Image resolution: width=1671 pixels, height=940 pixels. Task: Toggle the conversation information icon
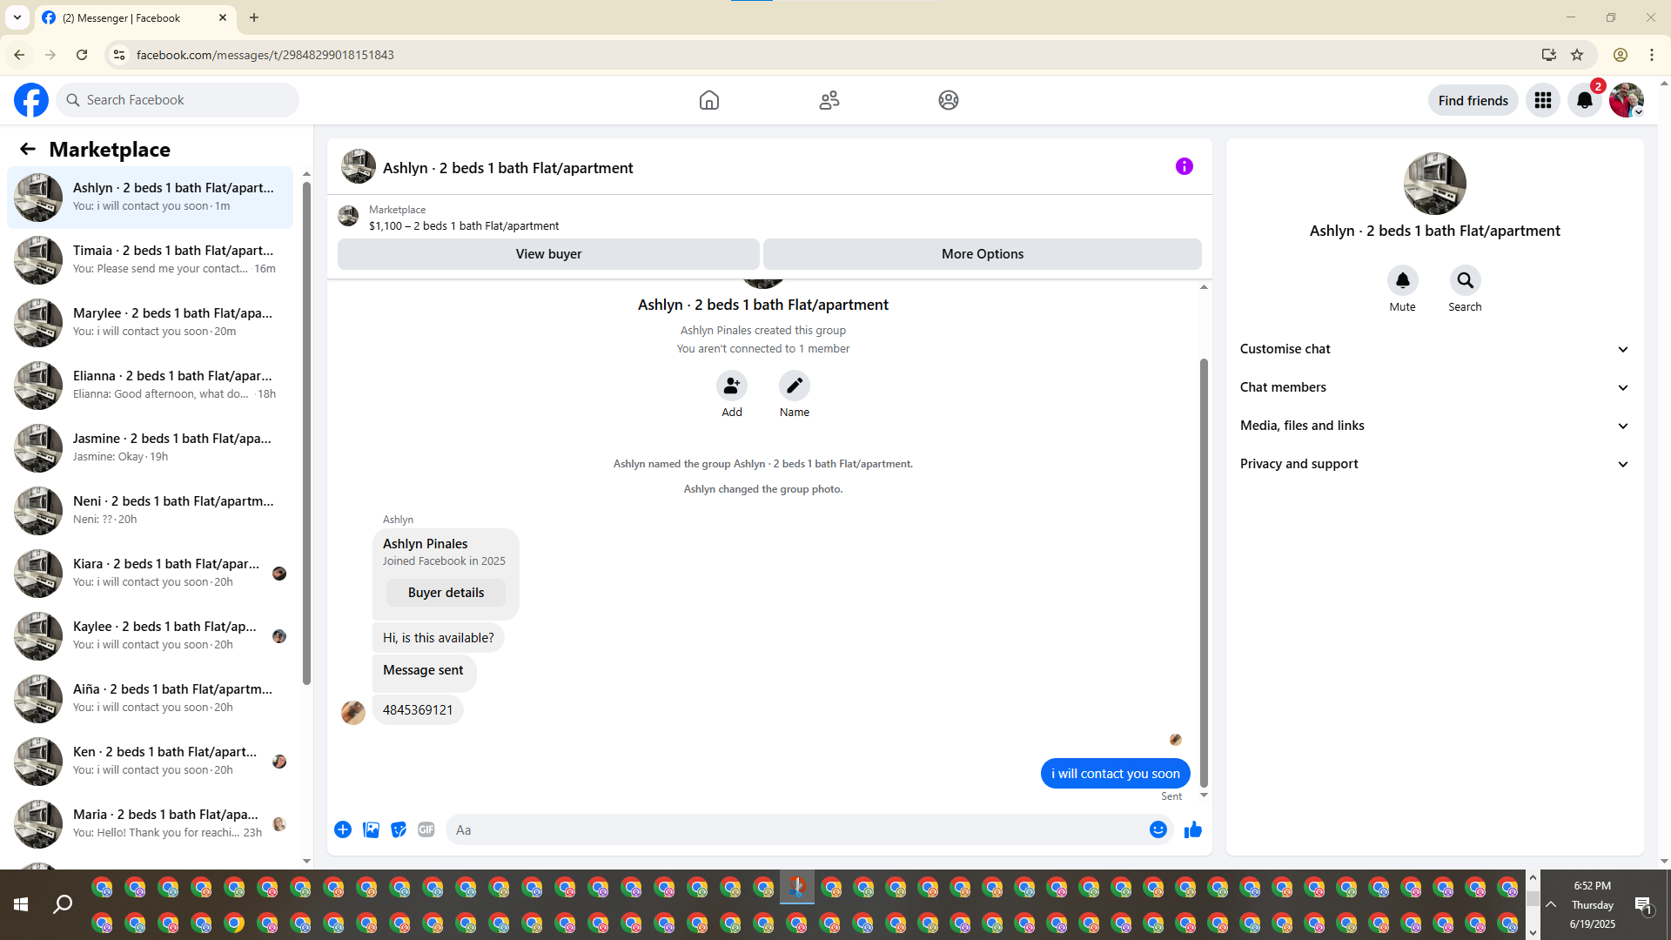(x=1184, y=166)
